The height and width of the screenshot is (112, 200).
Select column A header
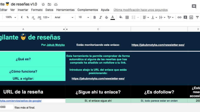(23, 29)
